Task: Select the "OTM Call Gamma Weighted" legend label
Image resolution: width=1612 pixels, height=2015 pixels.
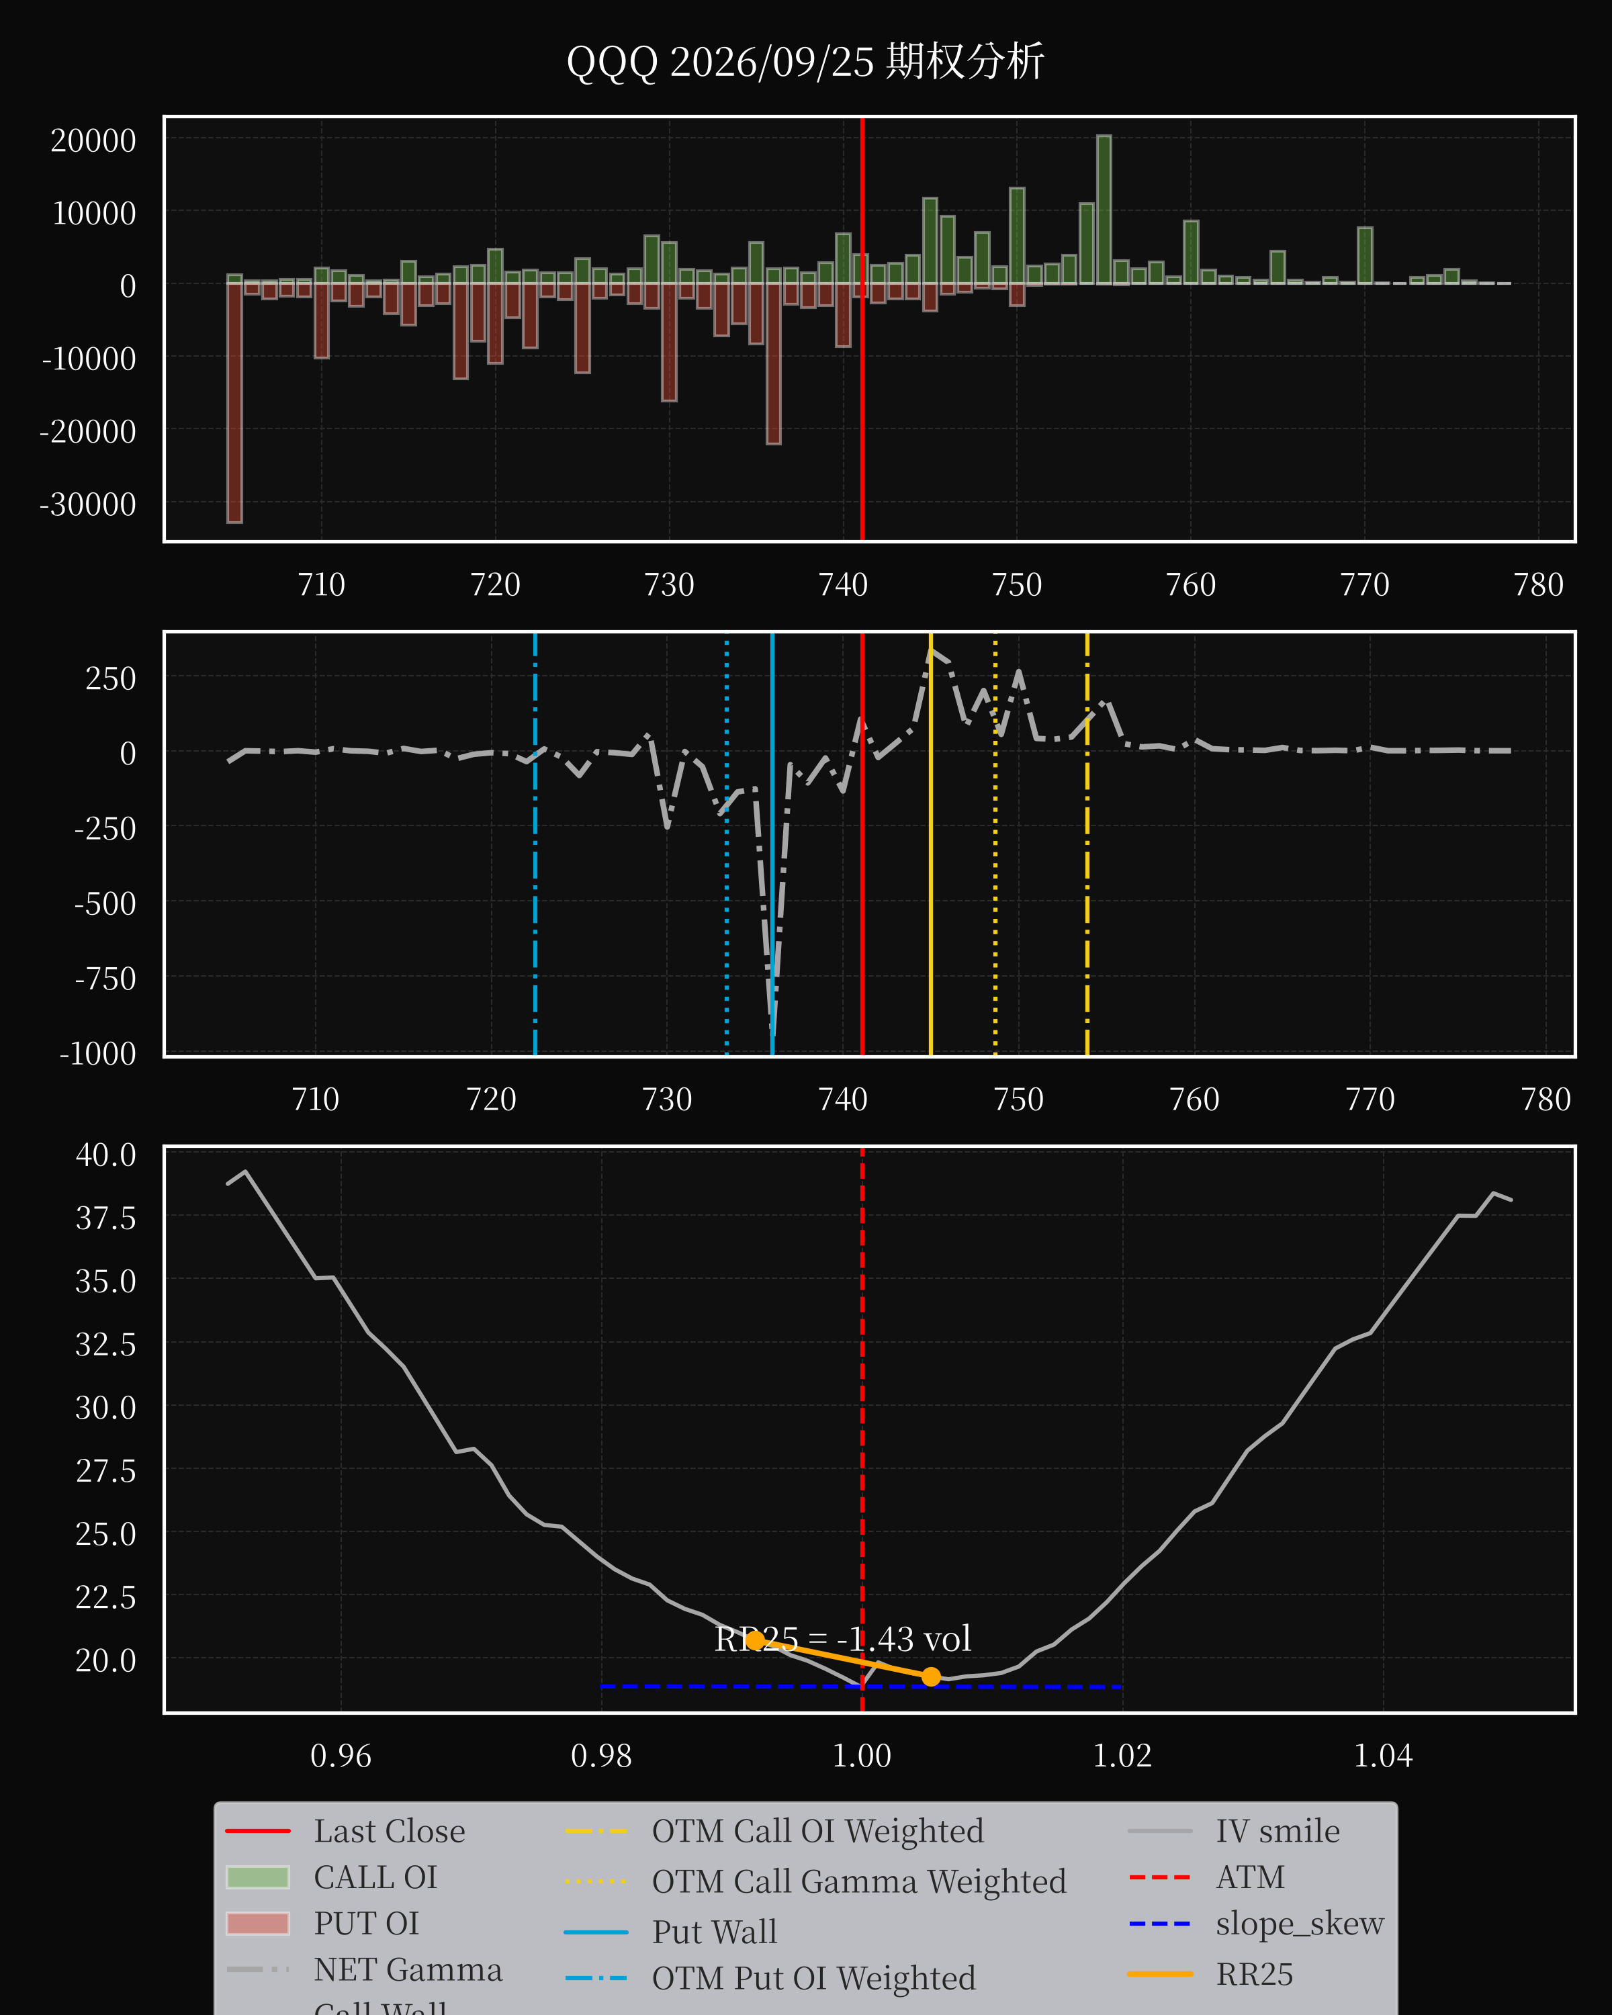Action: click(859, 1881)
